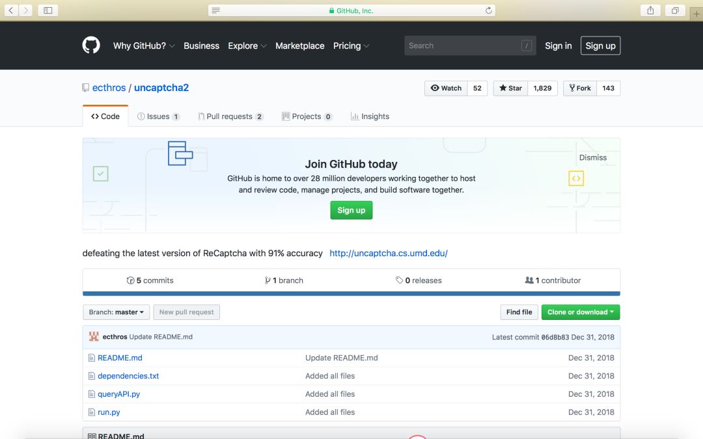The image size is (703, 439).
Task: Open the queryAPI.py file
Action: [119, 393]
